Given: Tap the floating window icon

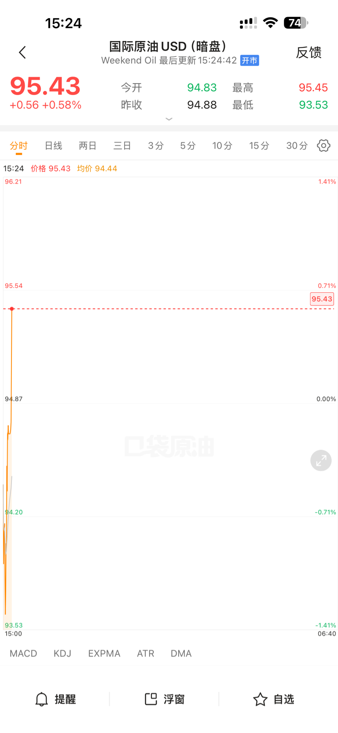Looking at the screenshot, I should [x=151, y=699].
